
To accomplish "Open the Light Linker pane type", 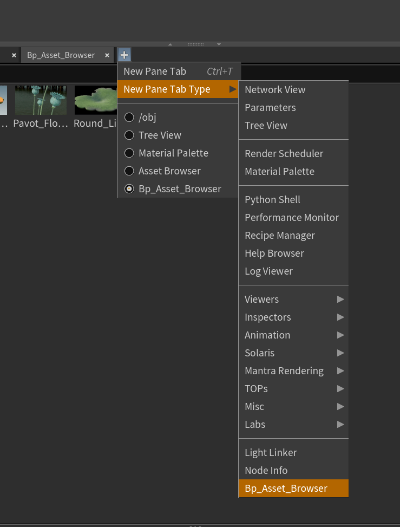I will click(x=271, y=453).
